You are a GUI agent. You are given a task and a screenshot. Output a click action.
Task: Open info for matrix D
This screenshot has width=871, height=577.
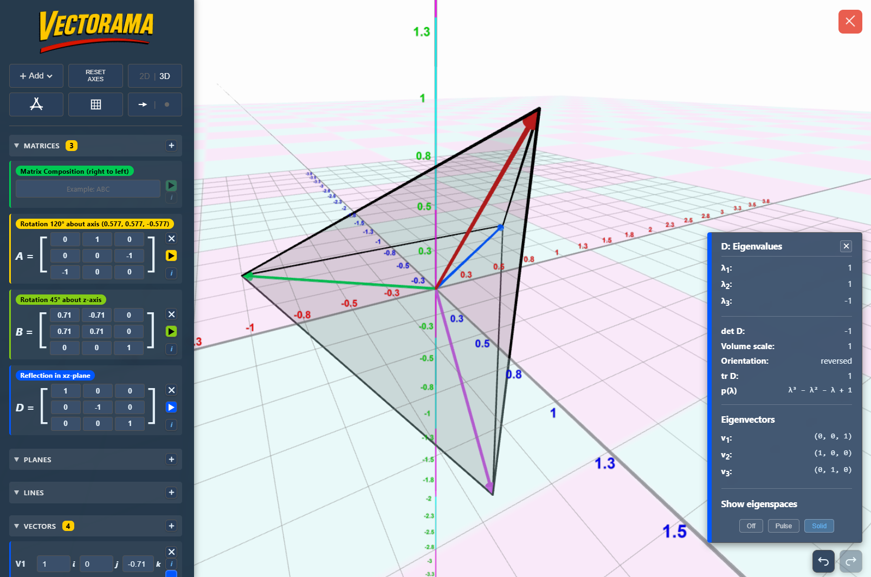click(x=171, y=425)
